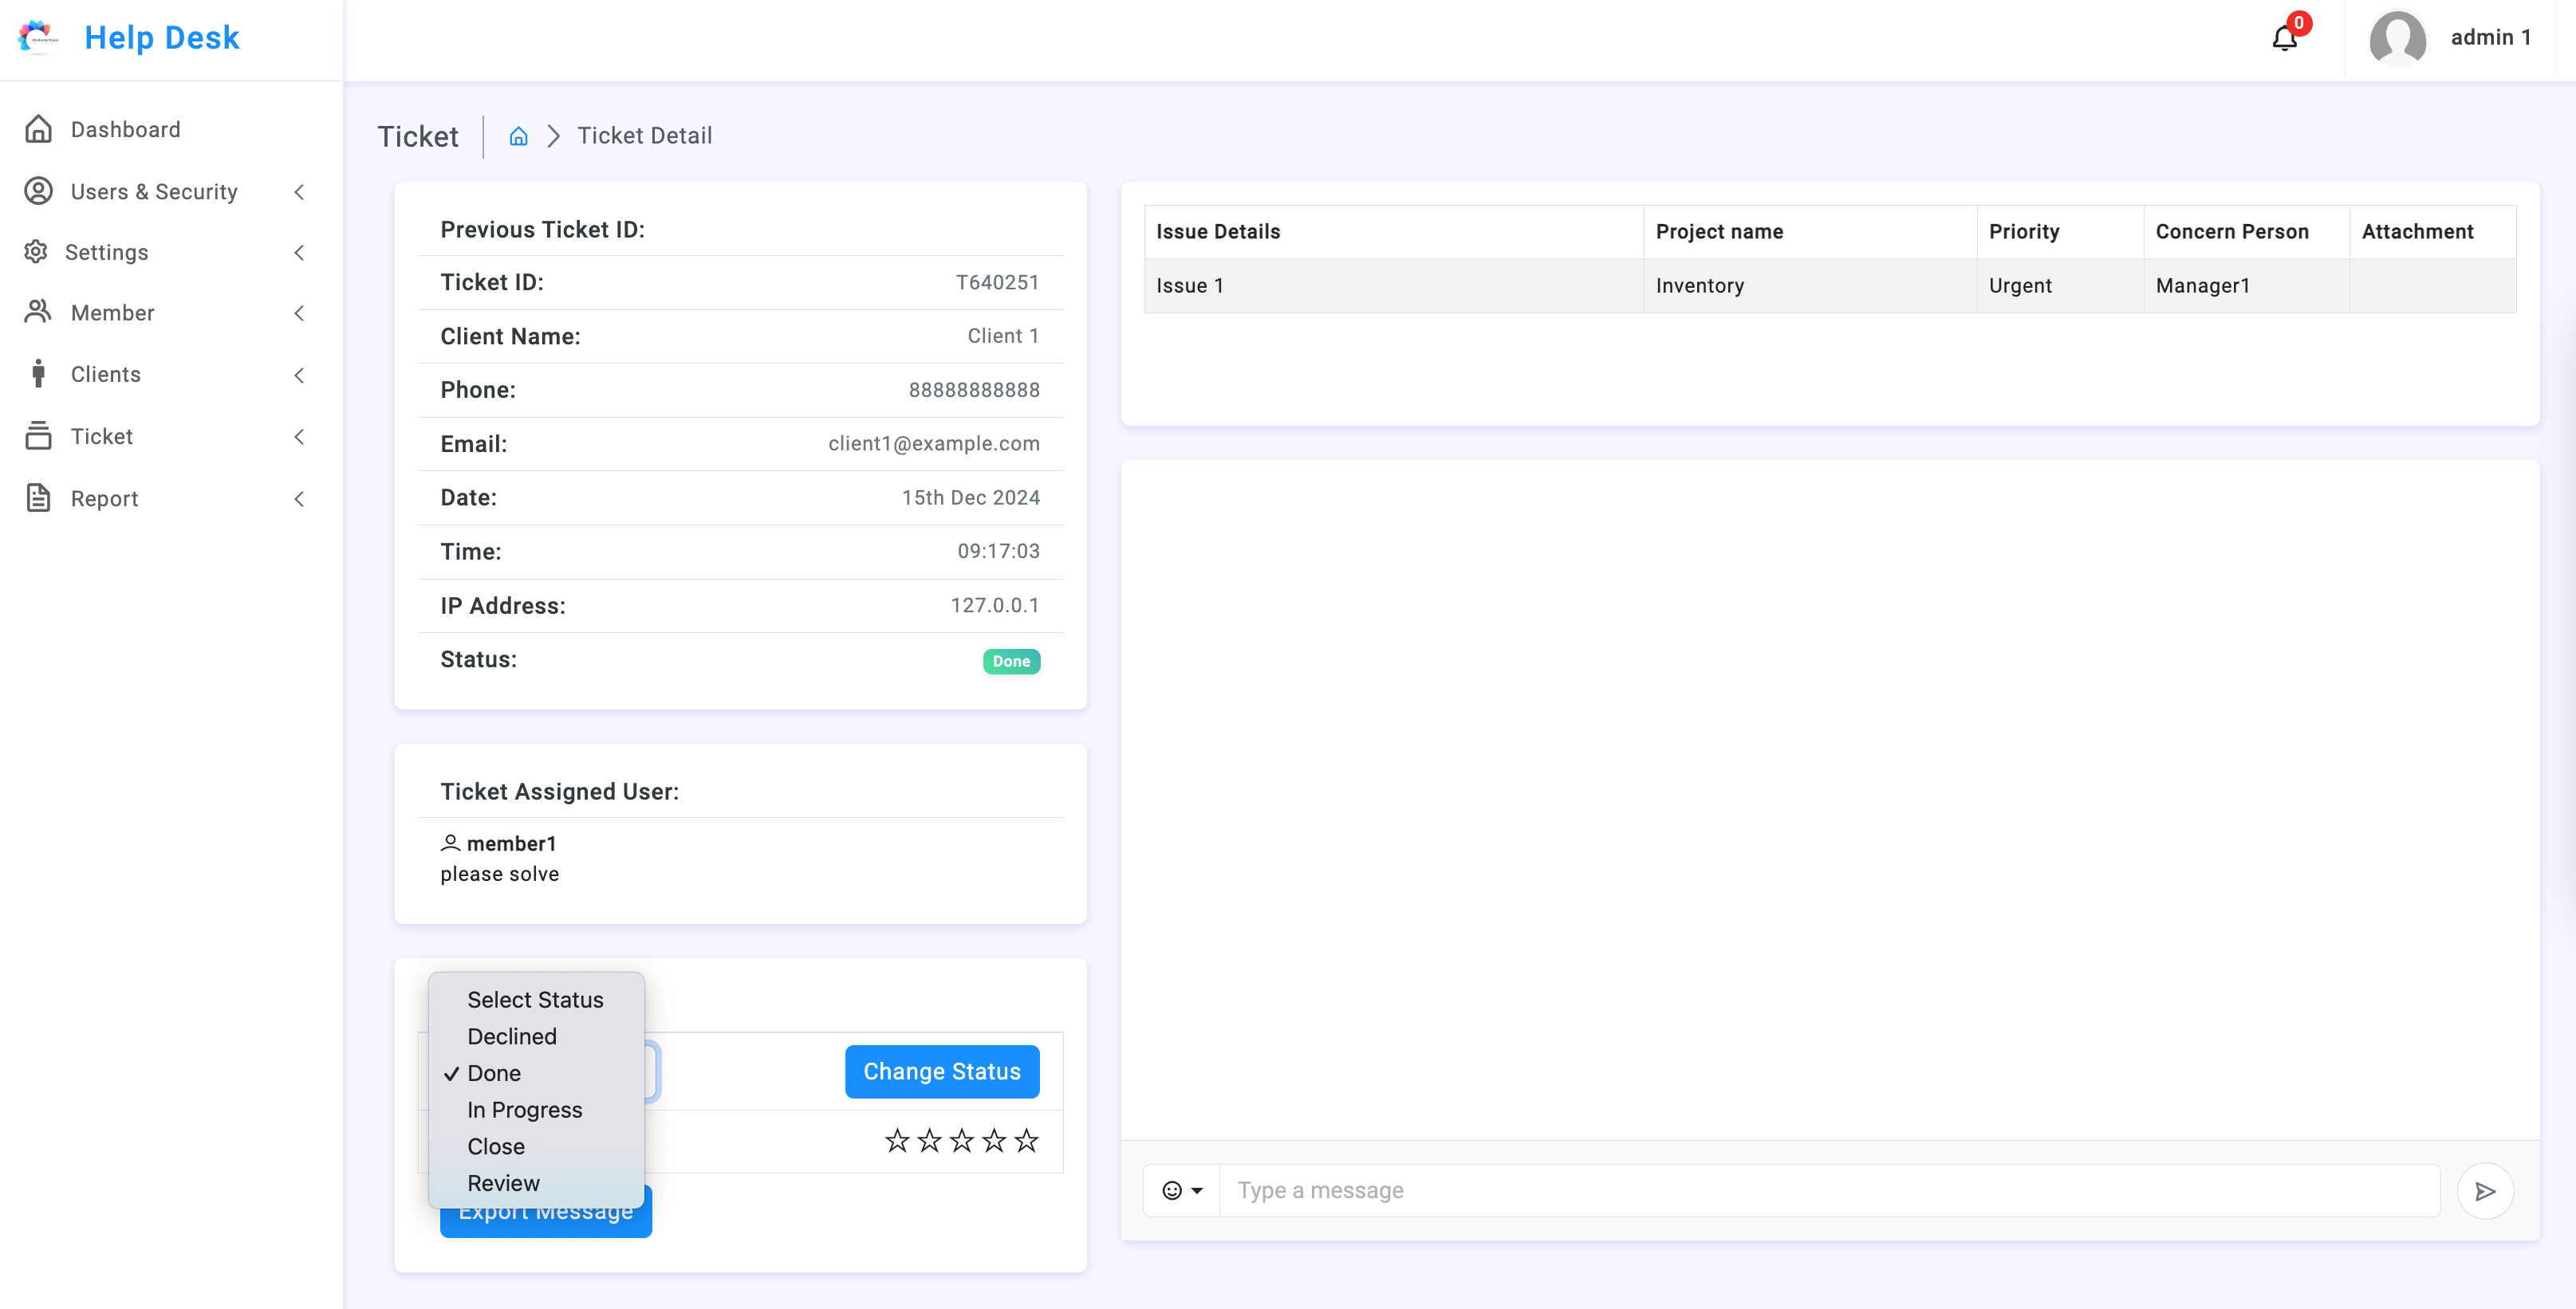Rate with the third star
2576x1309 pixels.
coord(962,1141)
